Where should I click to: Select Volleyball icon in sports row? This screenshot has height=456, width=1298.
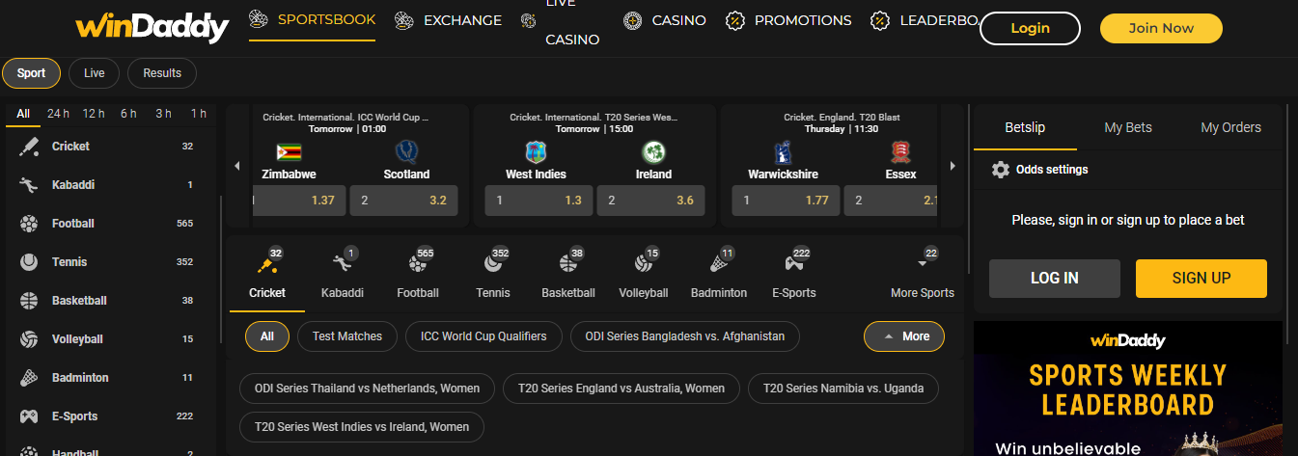pyautogui.click(x=643, y=263)
